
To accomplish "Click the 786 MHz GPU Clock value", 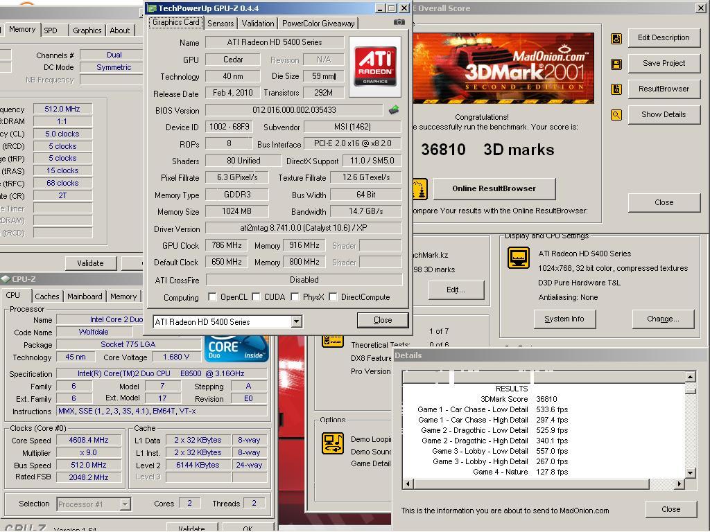I will (227, 245).
